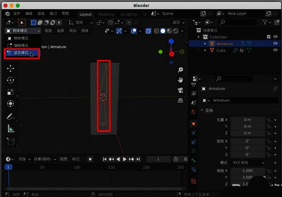Image resolution: width=282 pixels, height=197 pixels.
Task: Toggle X-ray display button
Action: [148, 31]
